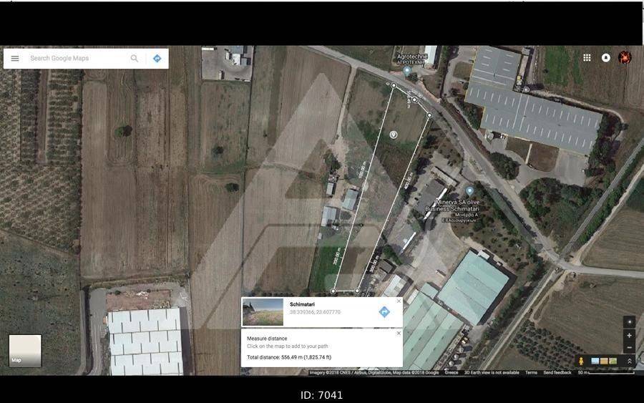Zoom out of the map

pos(629,348)
